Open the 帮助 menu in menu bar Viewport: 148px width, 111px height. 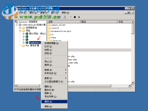point(65,13)
